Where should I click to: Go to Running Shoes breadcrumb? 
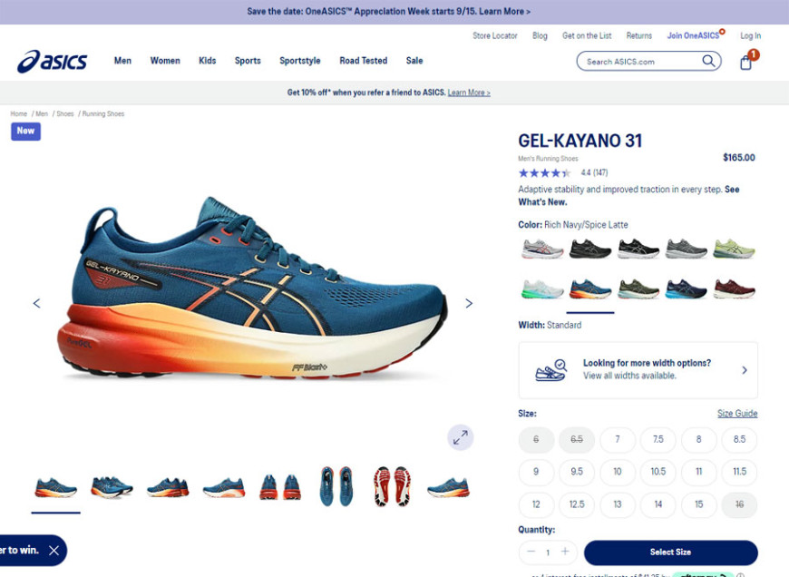pyautogui.click(x=103, y=113)
